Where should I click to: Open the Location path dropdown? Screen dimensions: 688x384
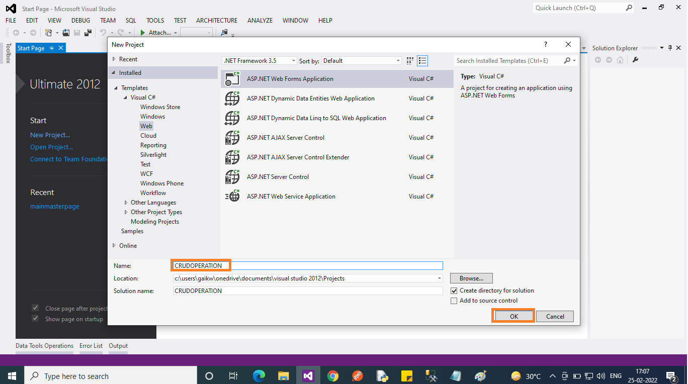[x=439, y=278]
